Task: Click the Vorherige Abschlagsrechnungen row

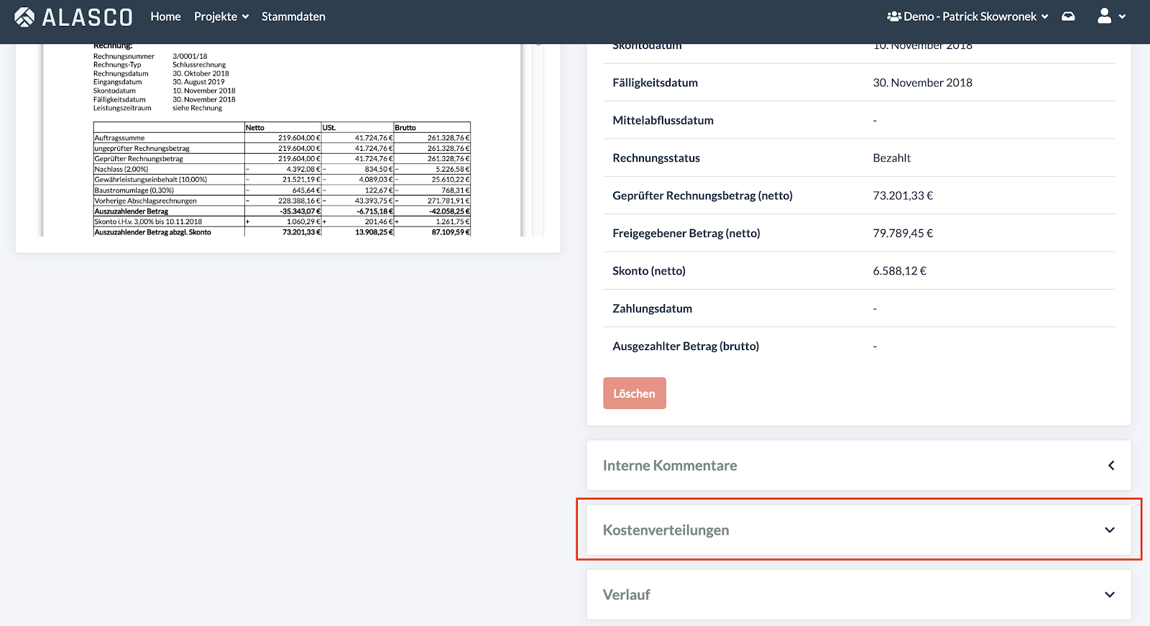Action: click(282, 201)
